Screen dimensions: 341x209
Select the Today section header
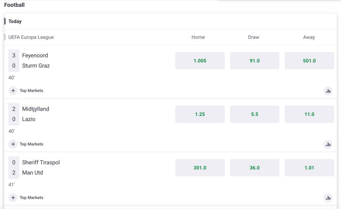[15, 21]
